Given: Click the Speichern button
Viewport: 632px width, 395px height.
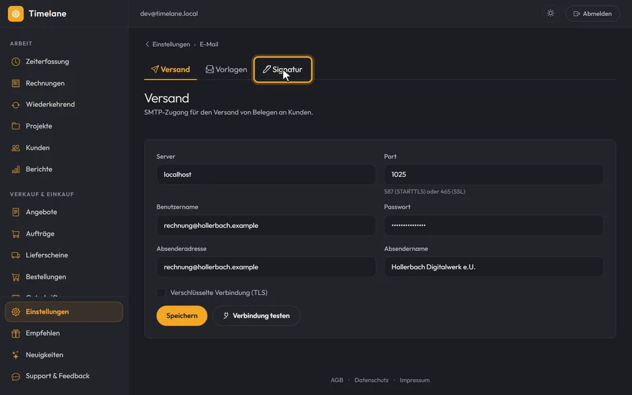Looking at the screenshot, I should pyautogui.click(x=182, y=315).
